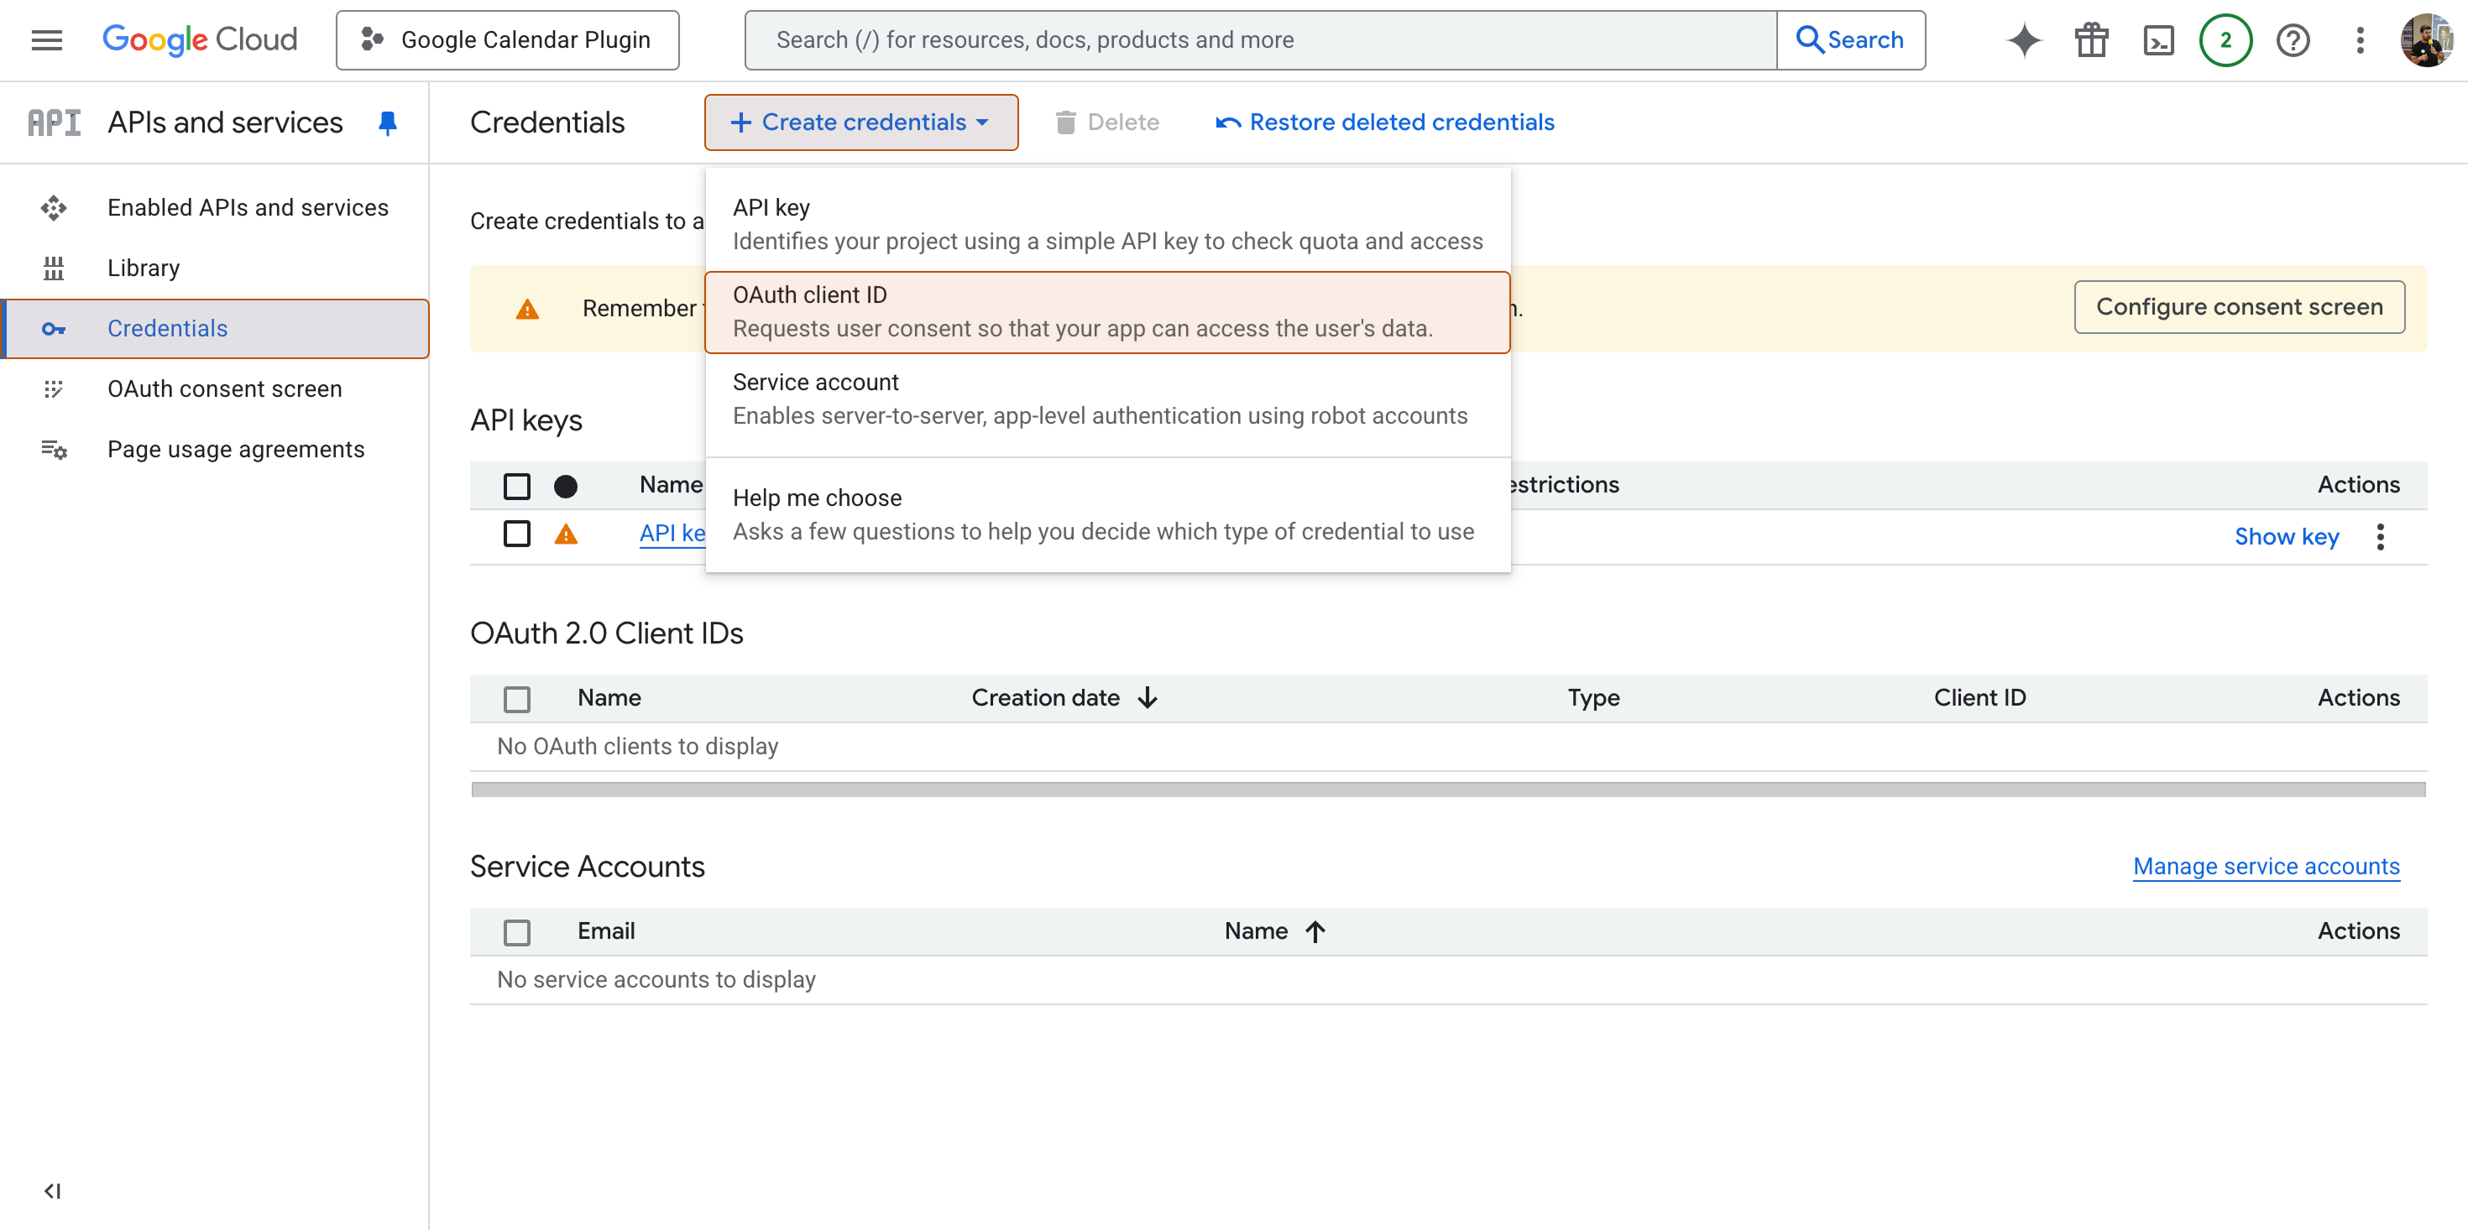Tick the select-all checkbox in OAuth clients table

(516, 698)
